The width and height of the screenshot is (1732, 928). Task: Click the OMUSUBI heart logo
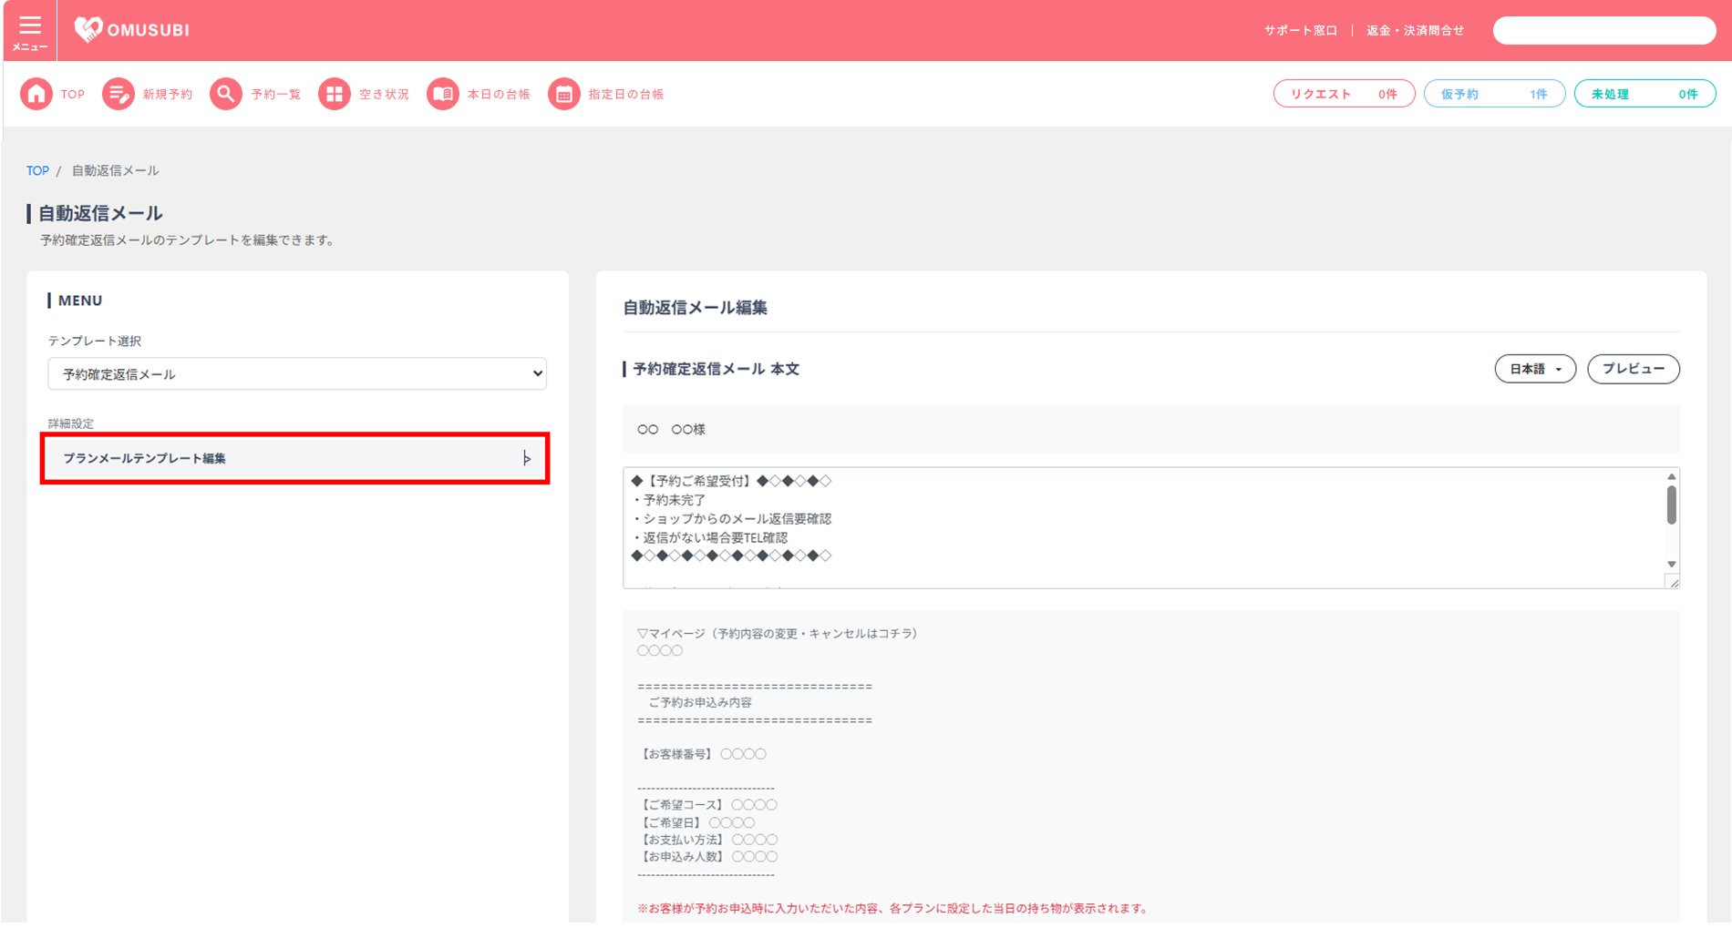click(88, 29)
